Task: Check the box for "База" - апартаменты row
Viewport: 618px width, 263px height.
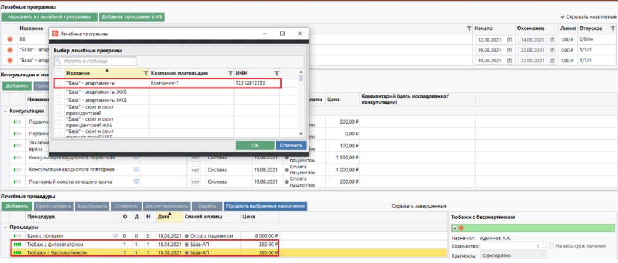Action: pos(59,84)
